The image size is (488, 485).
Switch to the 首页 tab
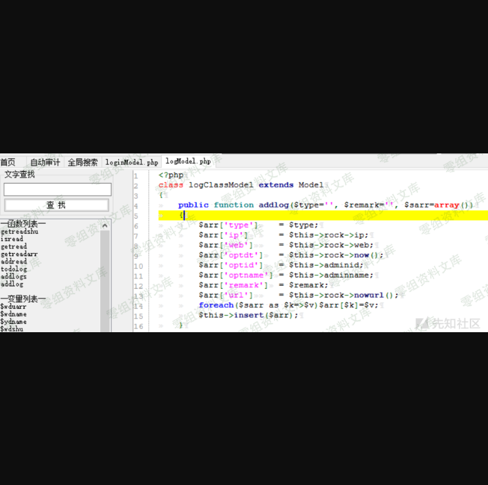coord(8,162)
